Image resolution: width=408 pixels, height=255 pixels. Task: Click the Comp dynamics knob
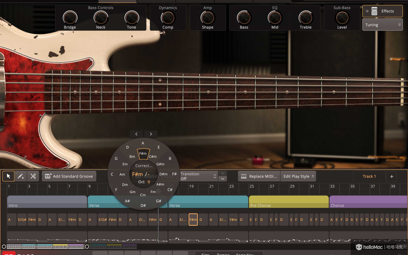pyautogui.click(x=168, y=18)
